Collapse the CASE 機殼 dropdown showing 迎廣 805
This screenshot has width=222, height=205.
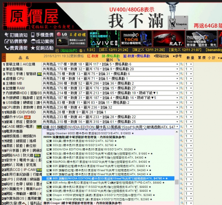click(110, 127)
